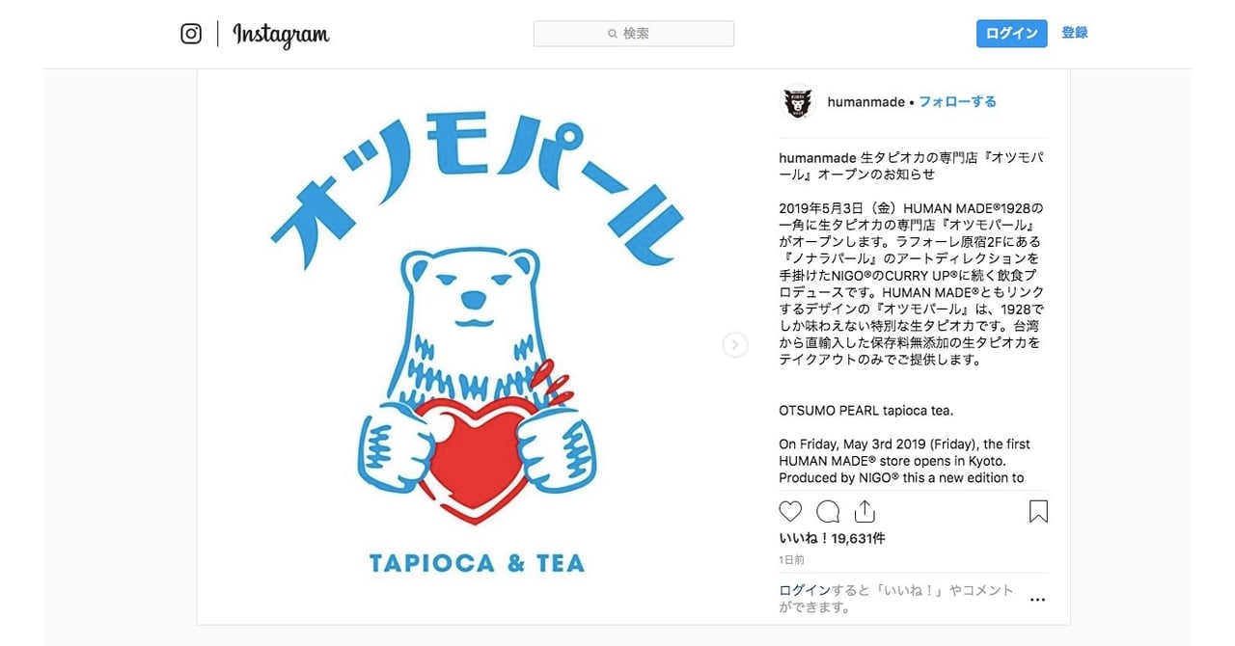Open the 登録 sign-up link

tap(1075, 33)
